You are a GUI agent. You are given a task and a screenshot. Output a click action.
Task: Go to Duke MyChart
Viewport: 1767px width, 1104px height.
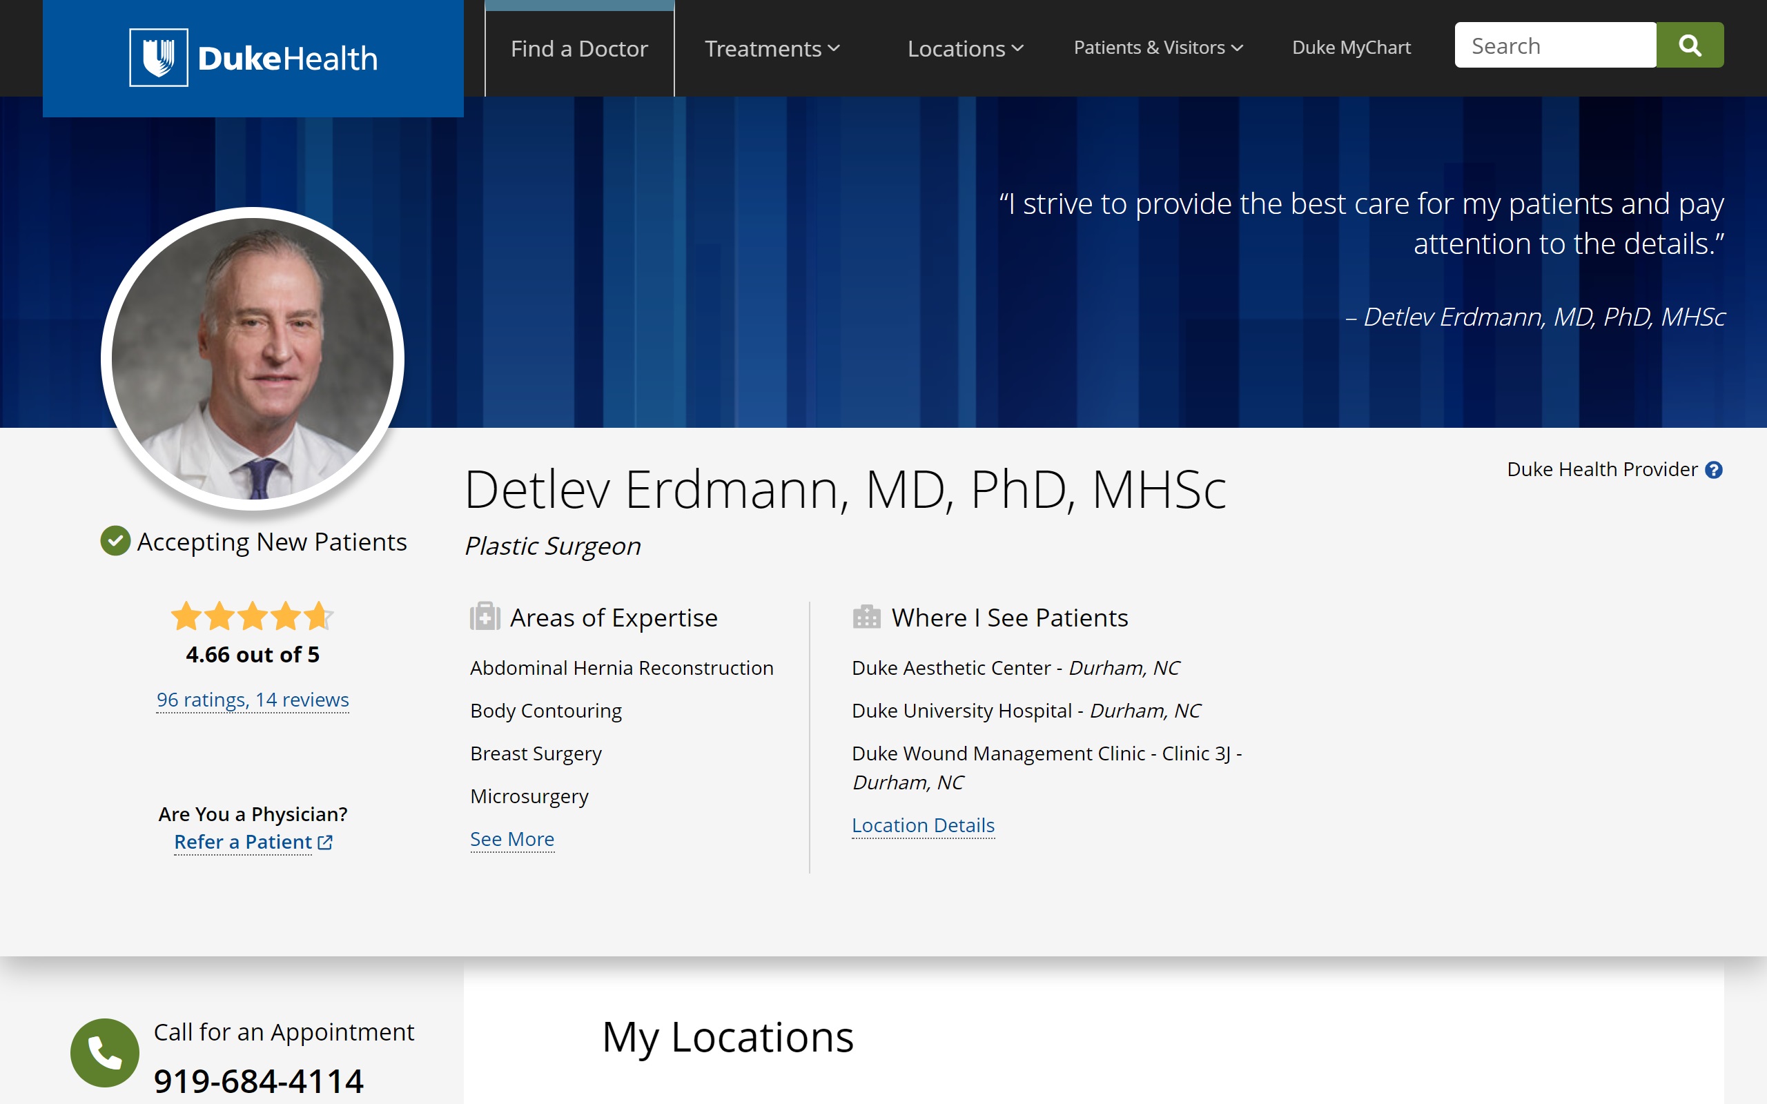click(1351, 48)
